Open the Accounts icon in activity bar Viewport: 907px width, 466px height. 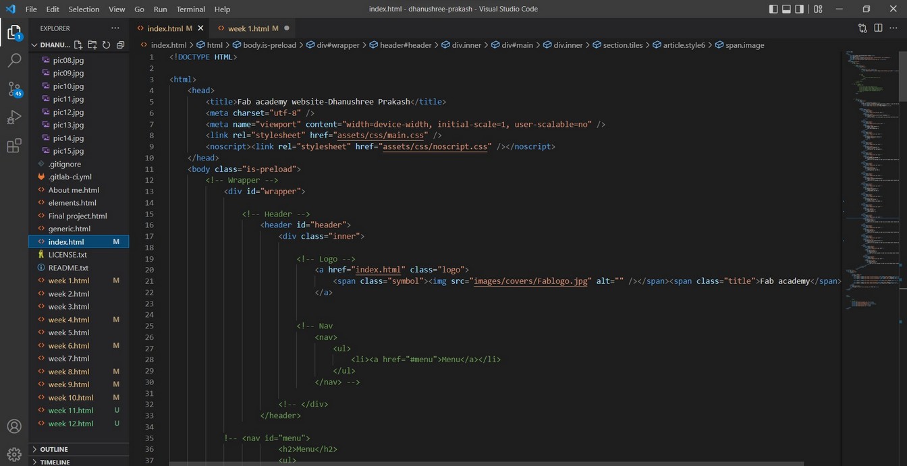pyautogui.click(x=14, y=426)
